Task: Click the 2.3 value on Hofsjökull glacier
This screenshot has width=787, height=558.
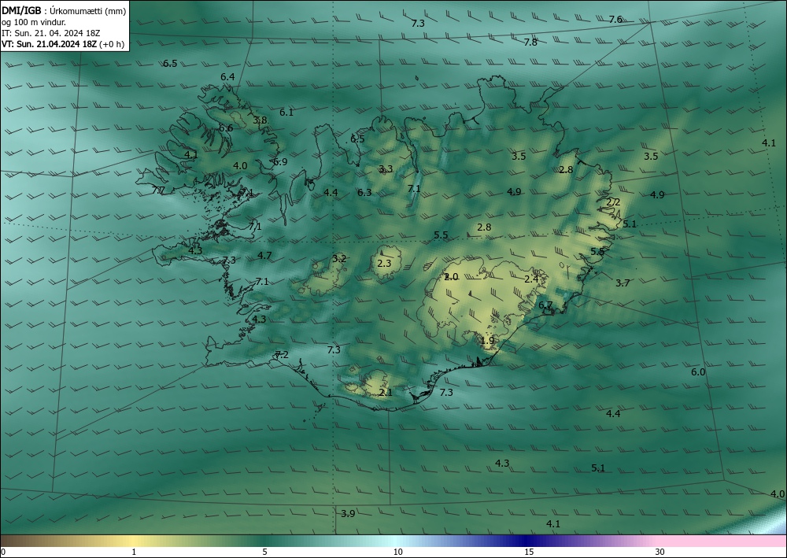Action: point(384,263)
